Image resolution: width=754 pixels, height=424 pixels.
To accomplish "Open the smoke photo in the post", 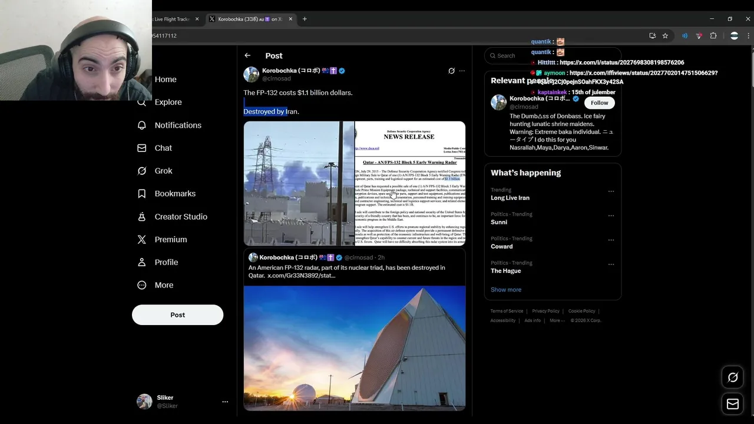I will tap(299, 183).
